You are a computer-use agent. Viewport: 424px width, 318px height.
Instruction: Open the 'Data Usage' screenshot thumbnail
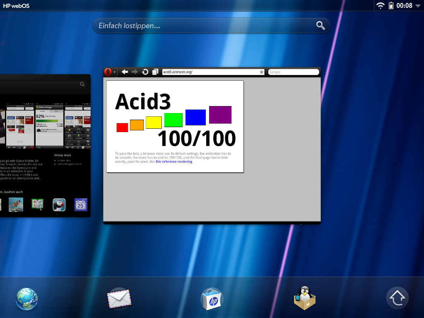pos(49,127)
